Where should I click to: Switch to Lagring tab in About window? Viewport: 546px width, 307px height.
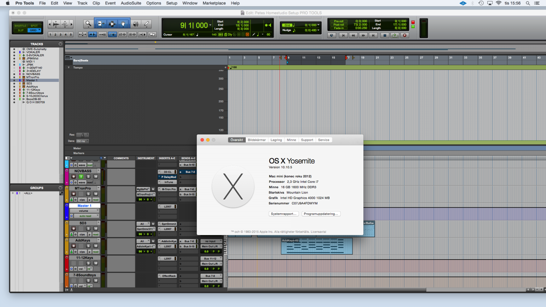[276, 140]
